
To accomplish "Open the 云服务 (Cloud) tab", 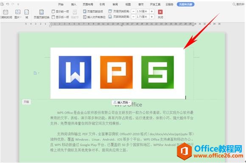I will 169,4.
